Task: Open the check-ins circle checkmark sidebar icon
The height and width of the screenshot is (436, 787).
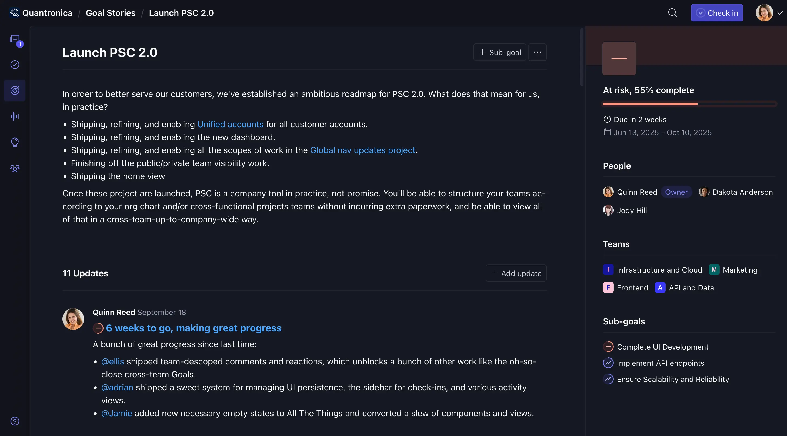Action: tap(15, 65)
